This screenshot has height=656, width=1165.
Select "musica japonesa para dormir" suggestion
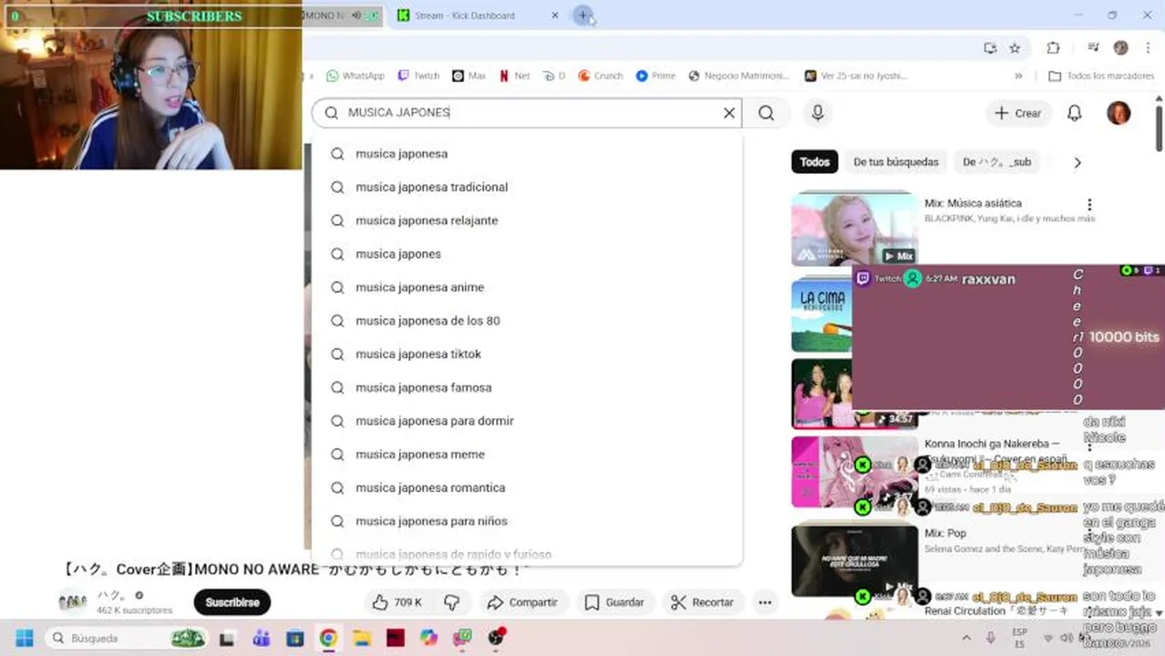pos(527,421)
